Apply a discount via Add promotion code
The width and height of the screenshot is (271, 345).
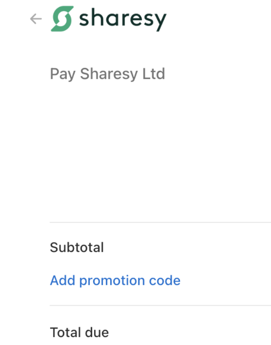(x=115, y=281)
